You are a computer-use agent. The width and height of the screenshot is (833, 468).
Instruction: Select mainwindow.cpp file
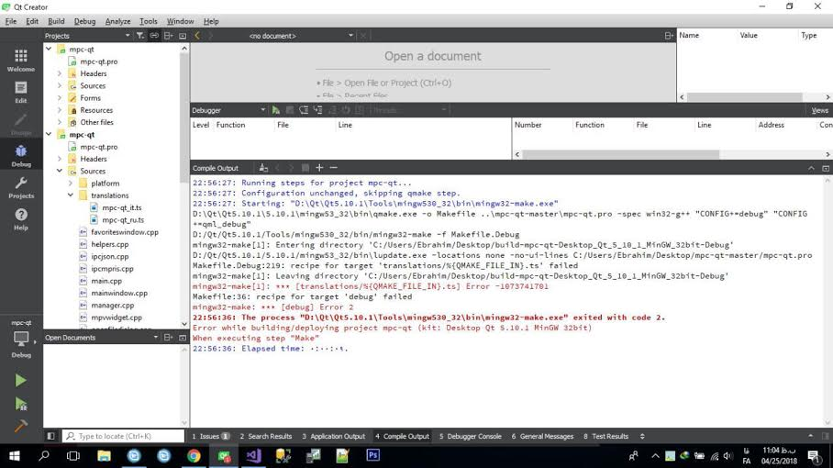tap(119, 294)
